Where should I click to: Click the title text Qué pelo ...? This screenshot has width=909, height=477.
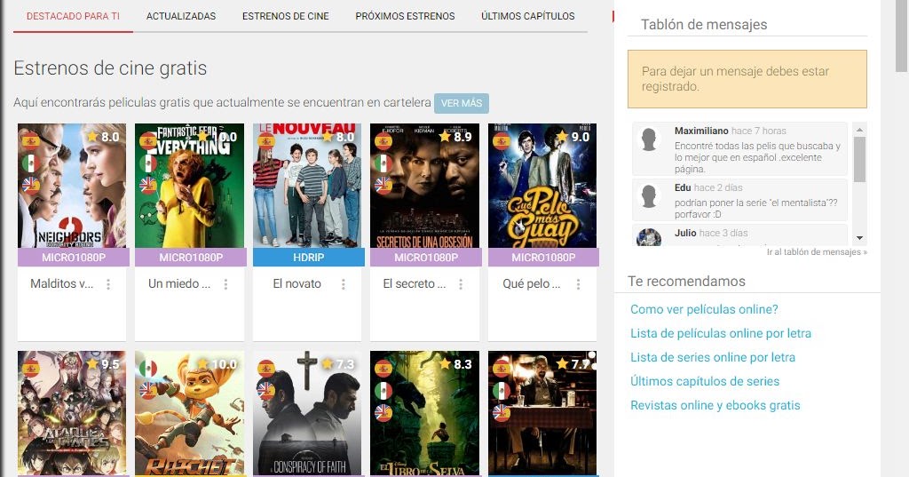pos(532,283)
